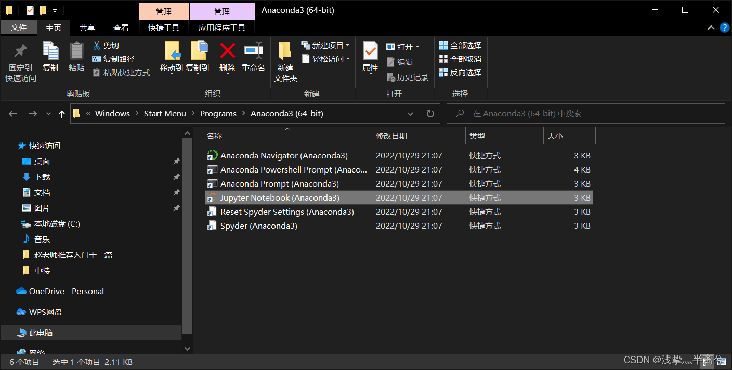
Task: Sort by Date Modified (修改日期) column header
Action: [419, 136]
